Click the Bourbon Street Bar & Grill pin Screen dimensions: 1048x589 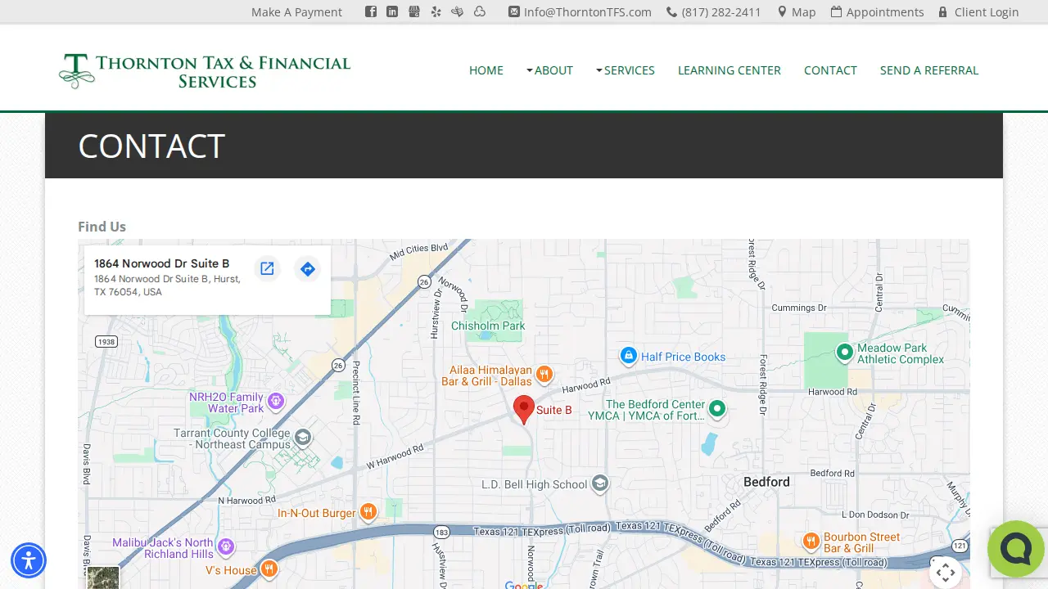click(811, 541)
